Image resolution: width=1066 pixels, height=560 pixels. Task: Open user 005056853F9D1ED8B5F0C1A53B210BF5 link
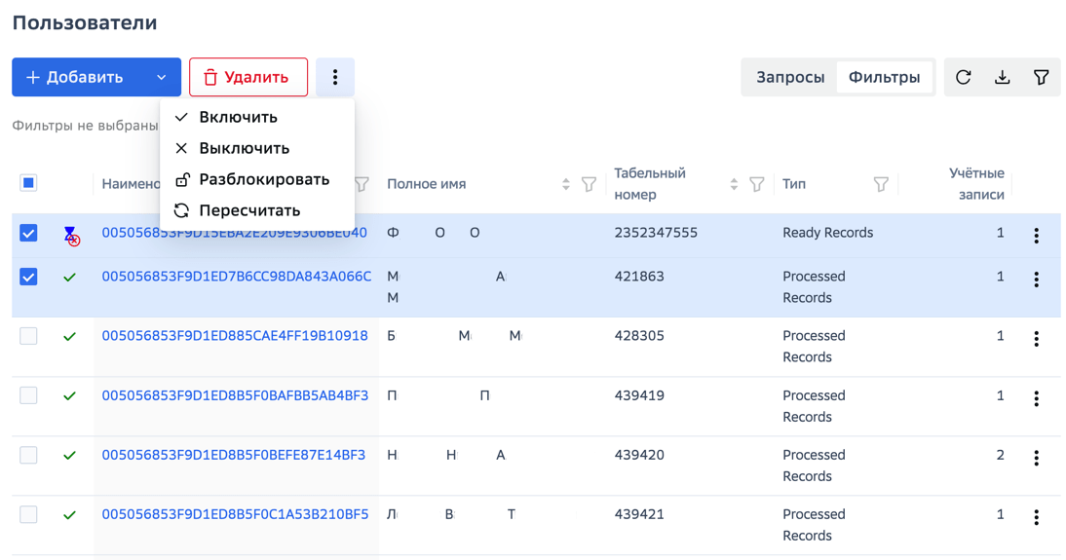235,514
